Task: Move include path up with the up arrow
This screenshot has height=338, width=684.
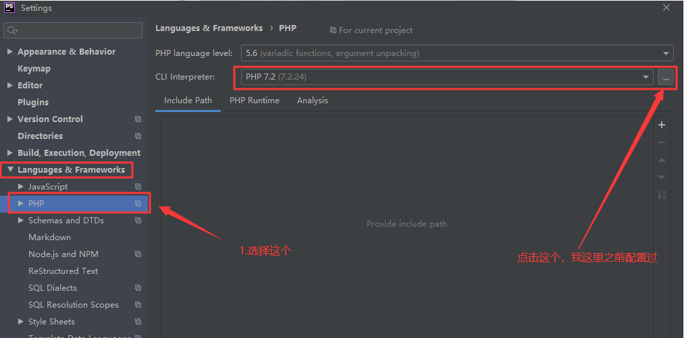Action: click(x=662, y=160)
